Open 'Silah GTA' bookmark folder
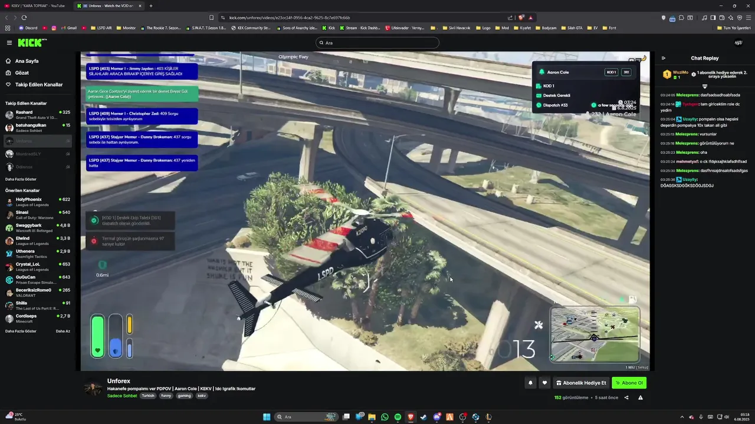The width and height of the screenshot is (755, 424). pyautogui.click(x=571, y=28)
